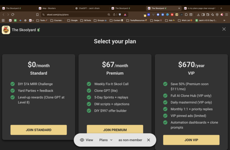This screenshot has height=150, width=230.
Task: Click 'DM scripts + objections' feature text
Action: coord(112,104)
